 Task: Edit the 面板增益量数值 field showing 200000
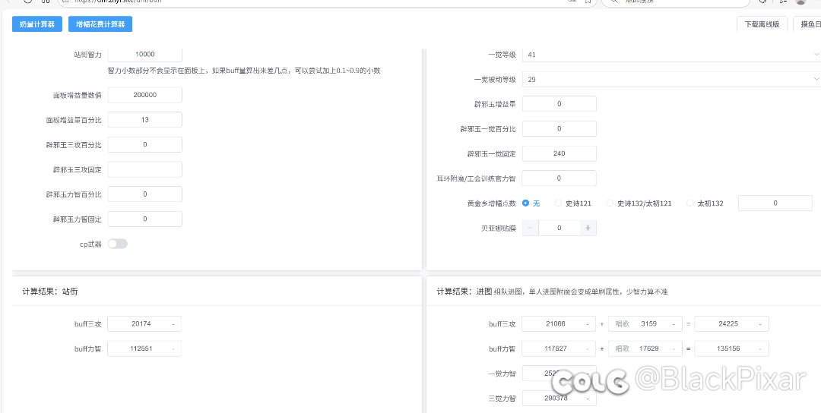(x=145, y=95)
